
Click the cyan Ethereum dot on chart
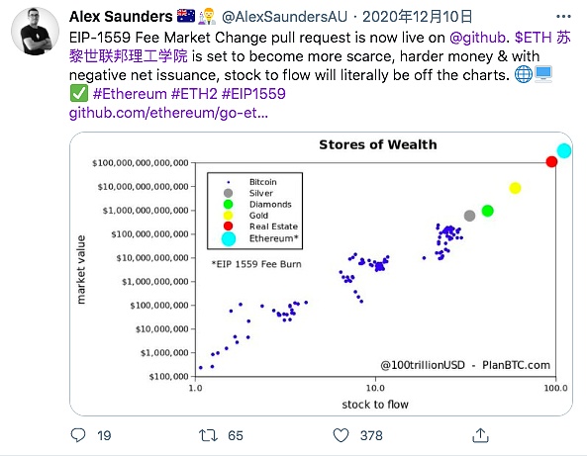[x=564, y=150]
